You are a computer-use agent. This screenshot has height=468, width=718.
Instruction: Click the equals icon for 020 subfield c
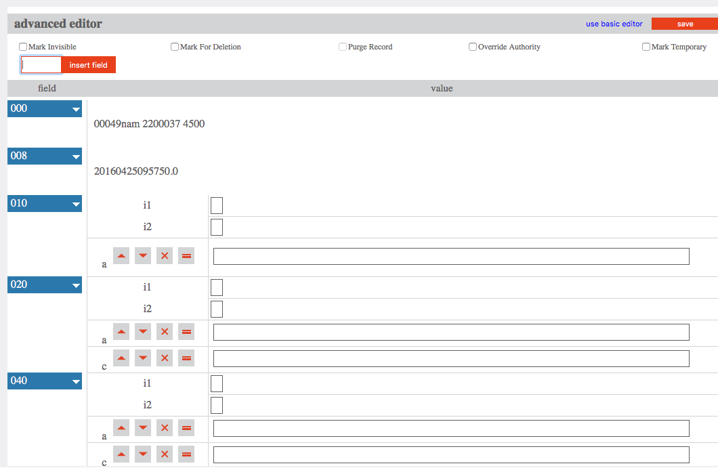pos(186,358)
